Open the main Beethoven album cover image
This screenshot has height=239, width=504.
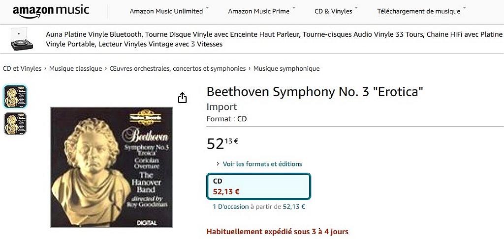coord(112,167)
